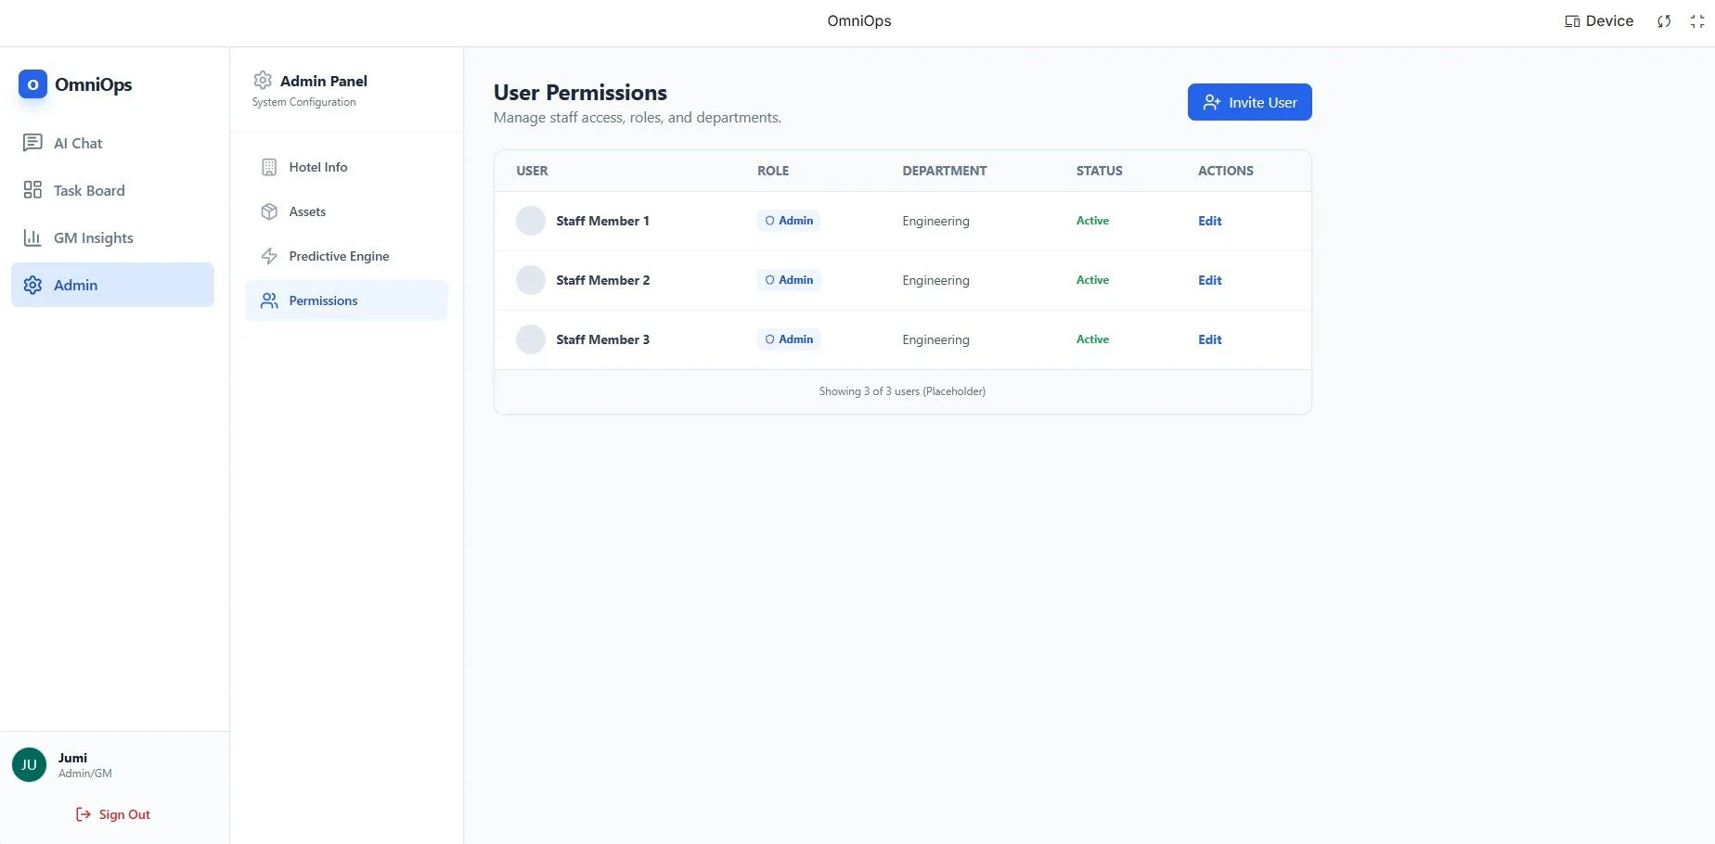Screen dimensions: 1715x844
Task: Click the ROLE column header
Action: pyautogui.click(x=773, y=171)
